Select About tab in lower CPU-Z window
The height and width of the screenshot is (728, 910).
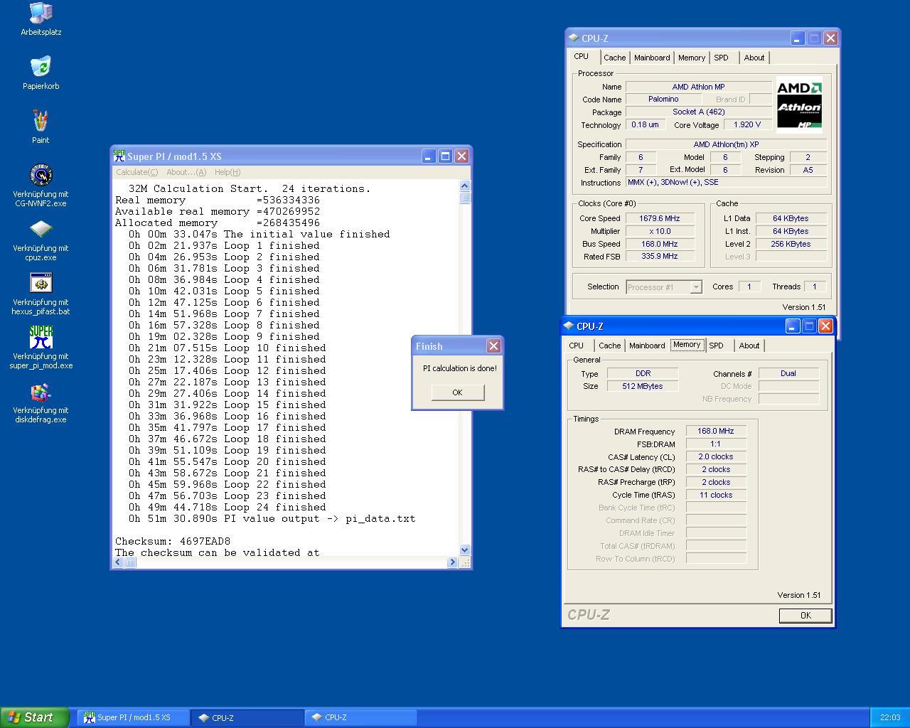coord(749,346)
